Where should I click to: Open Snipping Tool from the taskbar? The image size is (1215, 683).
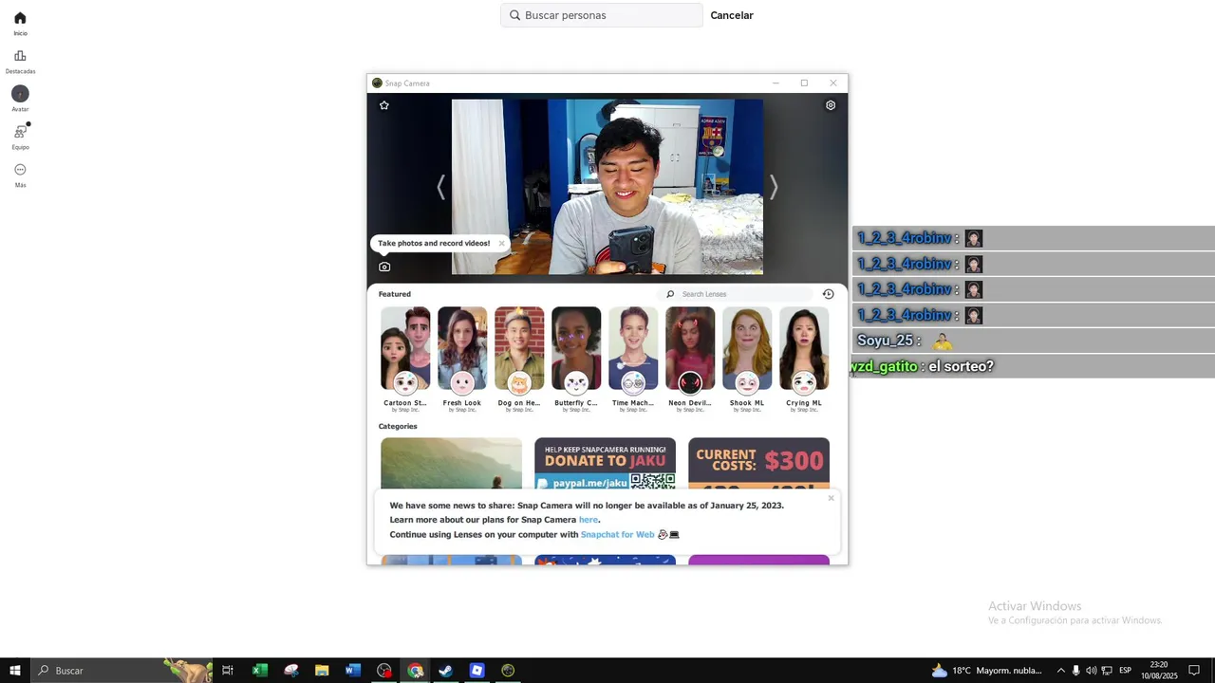(290, 671)
